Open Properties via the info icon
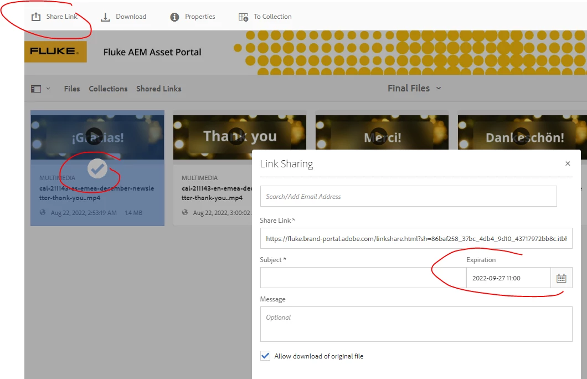Screen dimensions: 587x379 click(174, 17)
